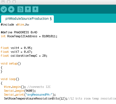Click the opening brace of loop()

pos(1,83)
